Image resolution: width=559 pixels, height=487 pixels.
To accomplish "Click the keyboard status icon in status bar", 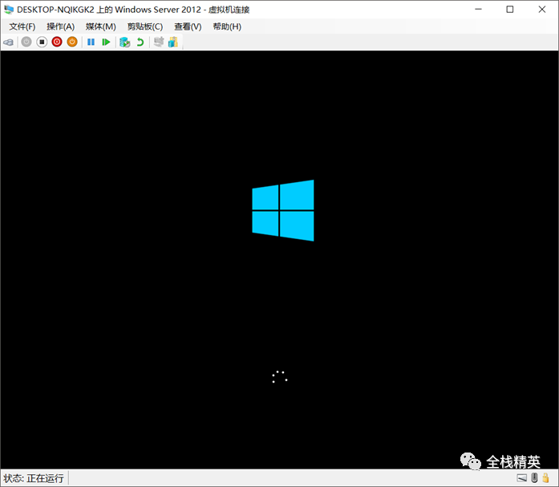I will pyautogui.click(x=521, y=477).
